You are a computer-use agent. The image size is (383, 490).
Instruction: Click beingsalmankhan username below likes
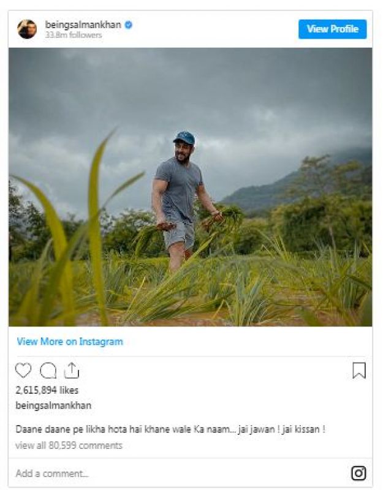[53, 405]
